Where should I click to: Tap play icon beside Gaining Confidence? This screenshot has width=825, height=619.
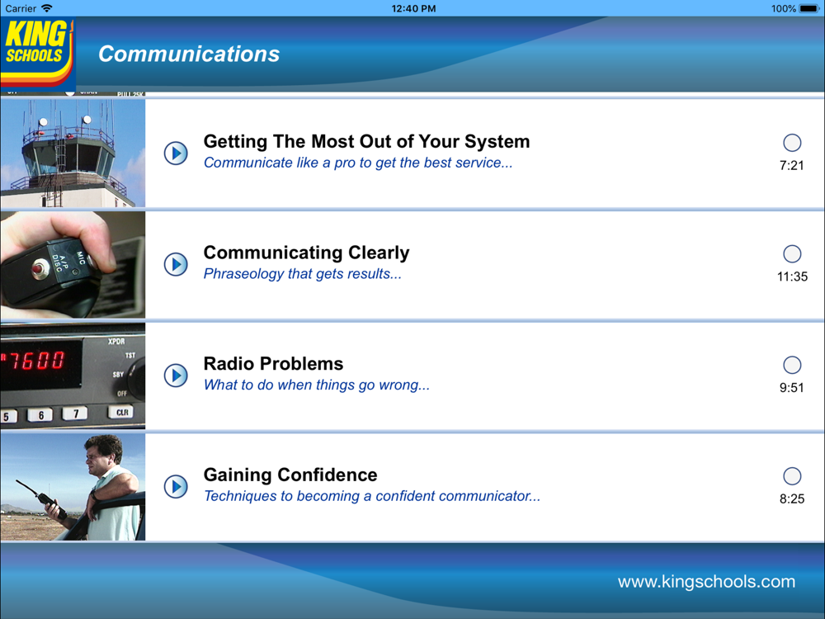point(176,487)
